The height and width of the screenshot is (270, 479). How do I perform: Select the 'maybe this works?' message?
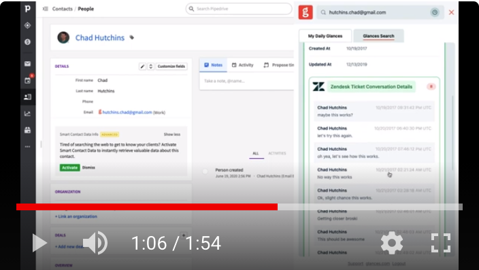coord(374,111)
